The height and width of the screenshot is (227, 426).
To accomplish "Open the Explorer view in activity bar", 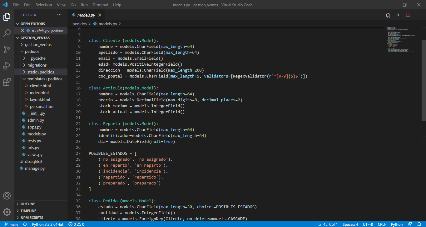I will [7, 17].
